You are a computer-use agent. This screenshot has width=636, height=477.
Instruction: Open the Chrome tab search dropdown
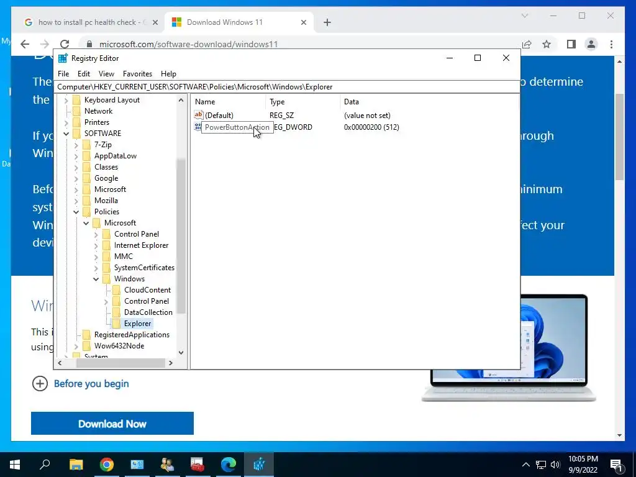click(524, 16)
